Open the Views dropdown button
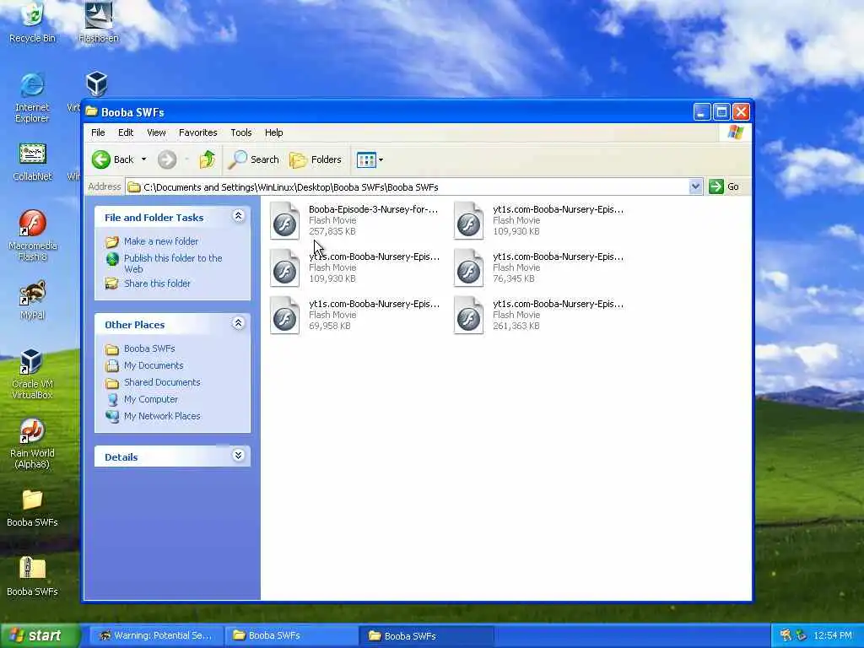Viewport: 864px width, 648px height. click(370, 159)
